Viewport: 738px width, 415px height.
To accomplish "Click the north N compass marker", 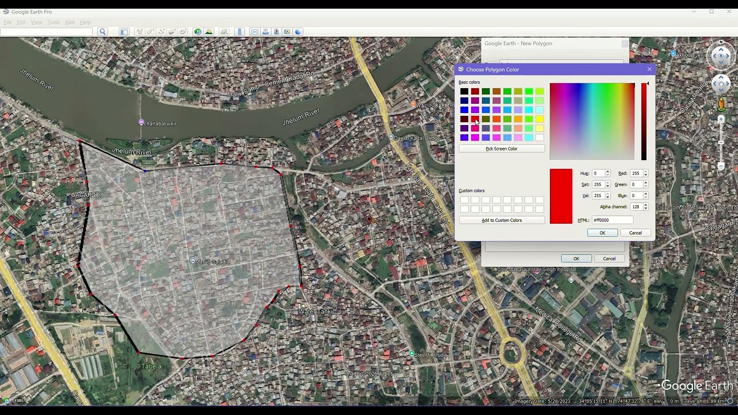I will point(721,43).
